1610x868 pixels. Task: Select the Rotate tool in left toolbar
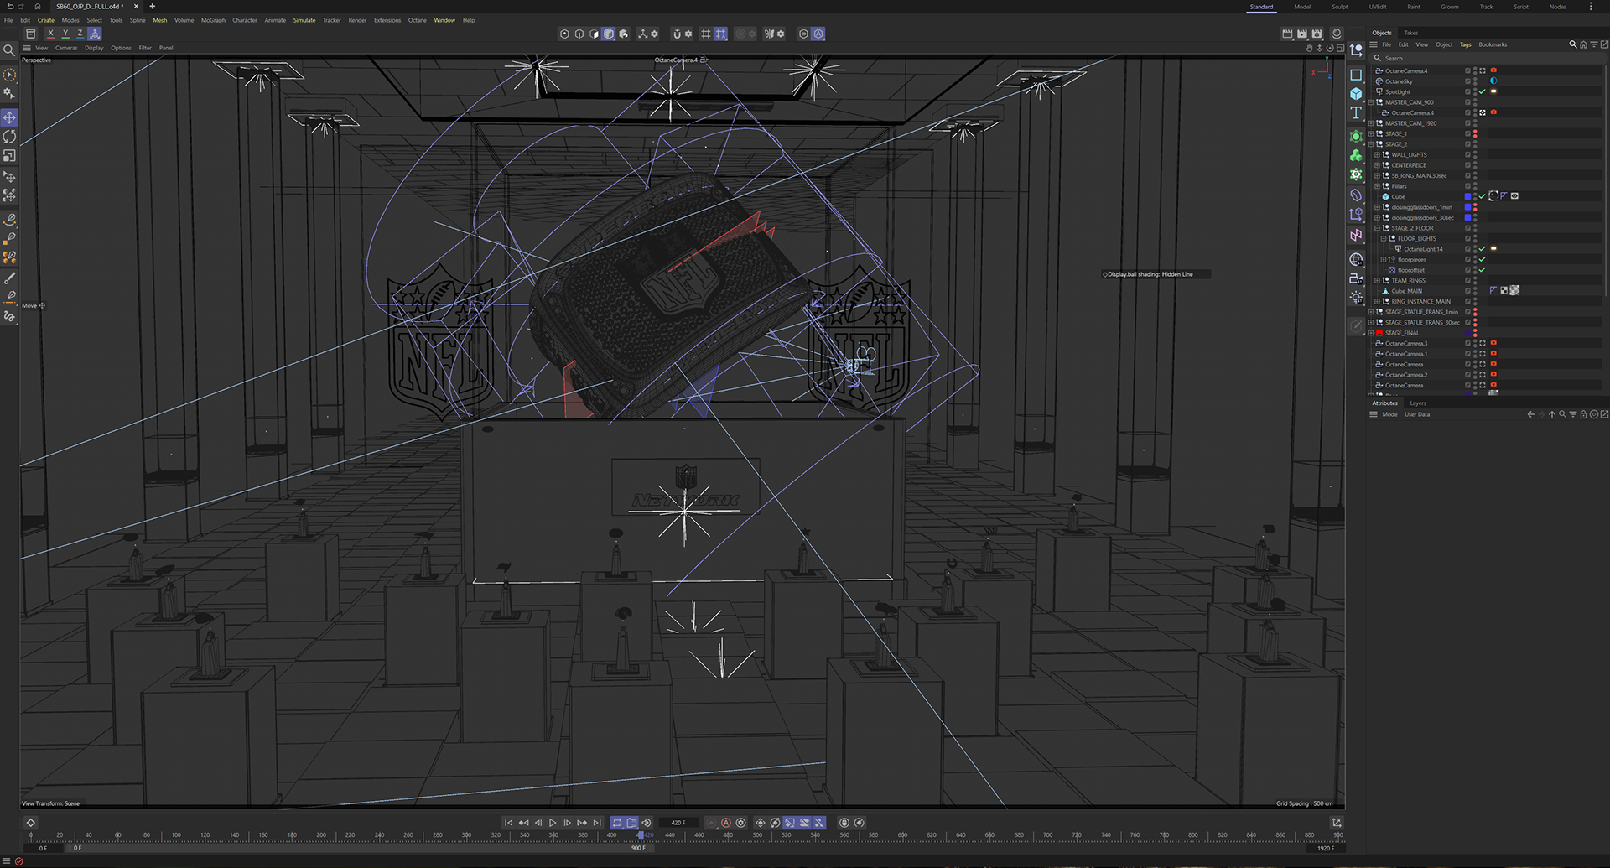point(9,137)
